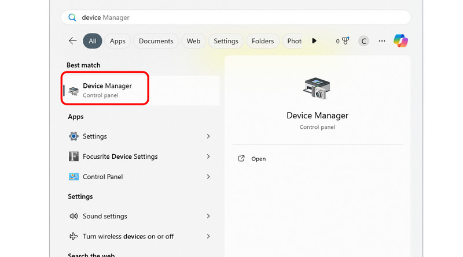Open the Copilot icon
The image size is (463, 257).
click(400, 41)
